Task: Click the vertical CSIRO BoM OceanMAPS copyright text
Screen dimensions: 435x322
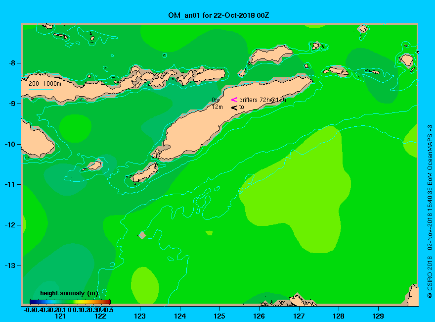Action: [x=430, y=212]
